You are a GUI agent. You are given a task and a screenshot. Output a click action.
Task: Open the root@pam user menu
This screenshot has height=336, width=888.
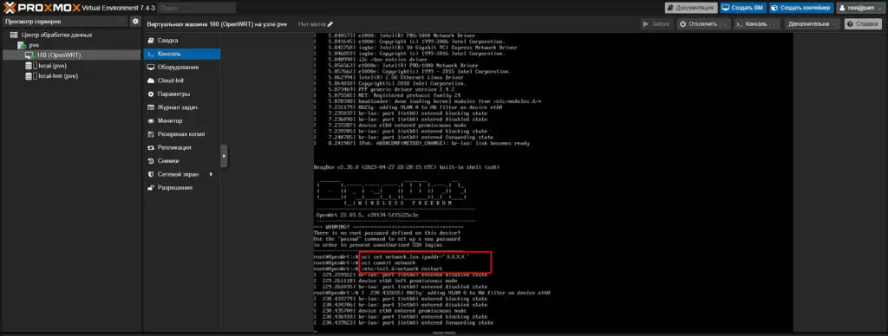859,8
